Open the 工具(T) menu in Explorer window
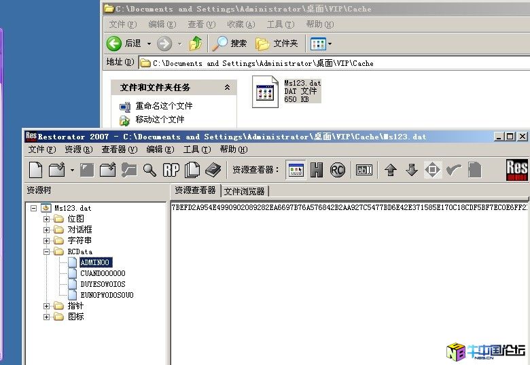Viewport: 530px width, 365px height. (x=281, y=24)
